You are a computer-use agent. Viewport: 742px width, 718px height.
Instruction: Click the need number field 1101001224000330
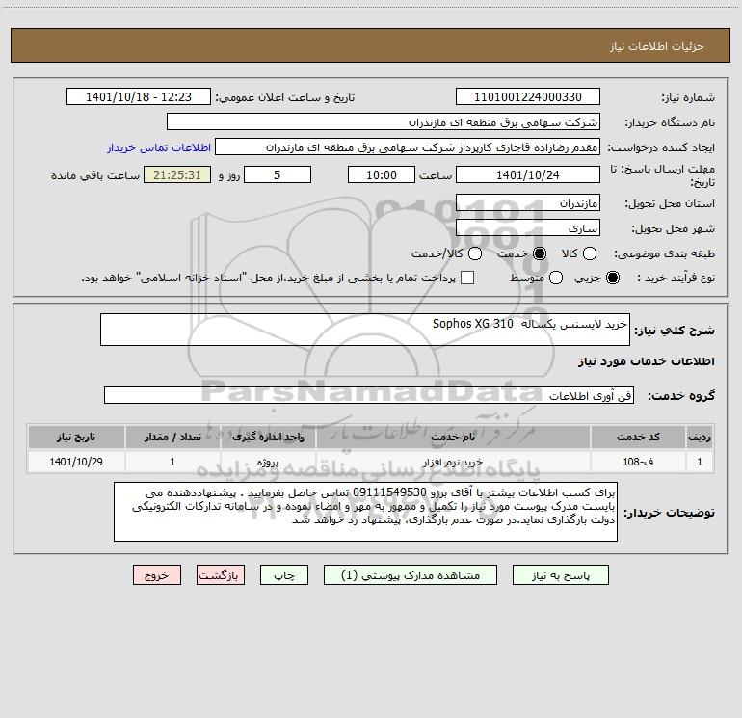coord(528,97)
